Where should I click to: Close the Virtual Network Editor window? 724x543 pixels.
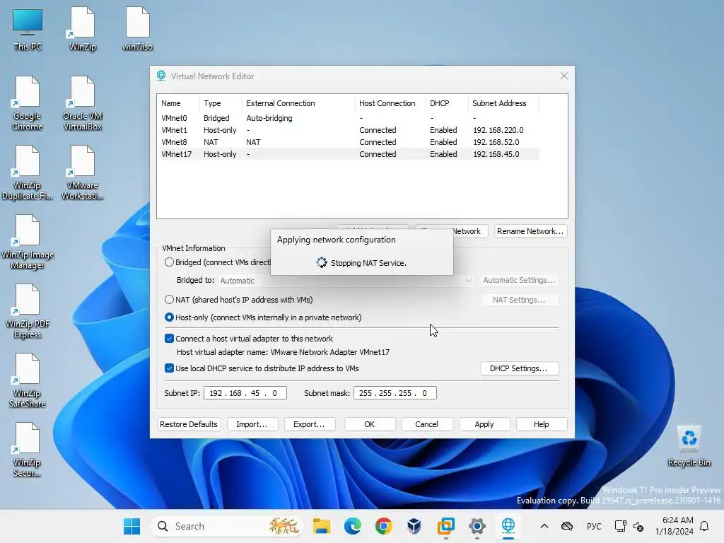pos(564,76)
